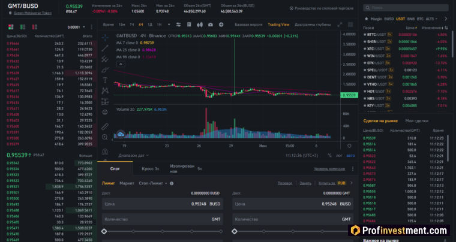Switch to the Кросс 3x tab

click(151, 168)
